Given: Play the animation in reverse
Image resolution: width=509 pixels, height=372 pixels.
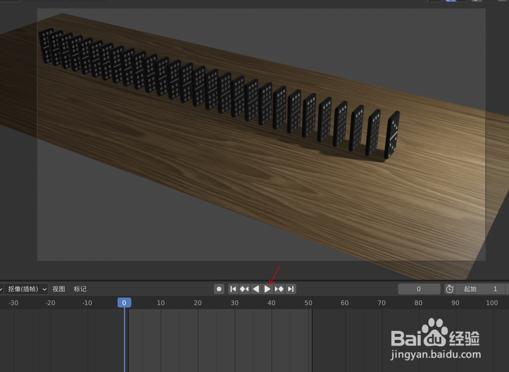Looking at the screenshot, I should tap(256, 289).
